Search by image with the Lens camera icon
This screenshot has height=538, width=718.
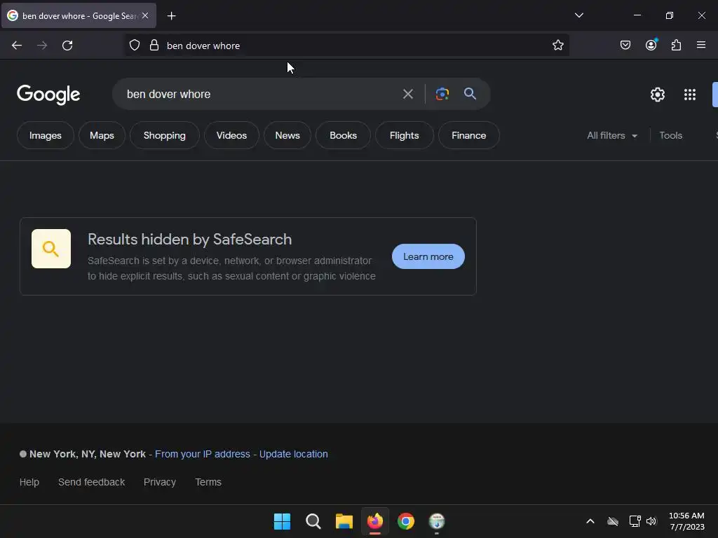[x=442, y=94]
